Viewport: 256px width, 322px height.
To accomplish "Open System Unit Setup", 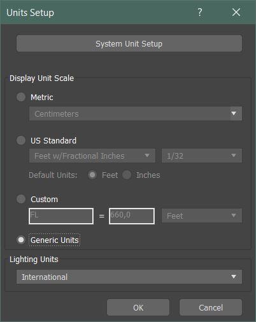I will pyautogui.click(x=129, y=43).
